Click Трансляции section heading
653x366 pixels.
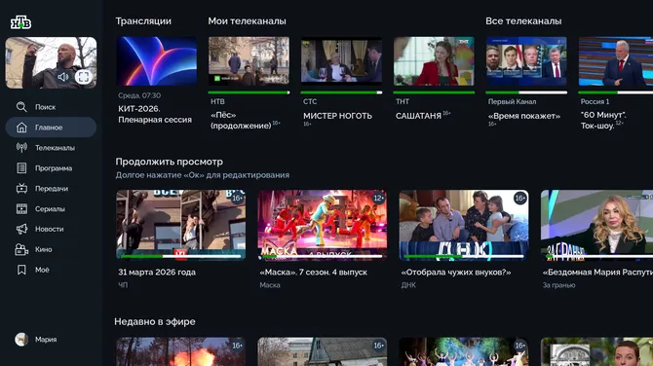pos(143,21)
